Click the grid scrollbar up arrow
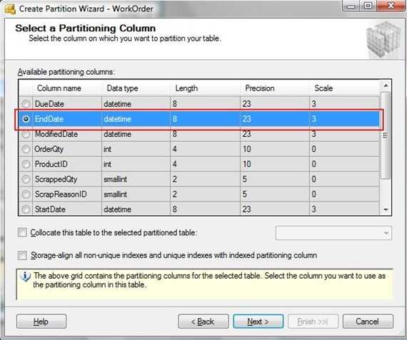This screenshot has width=407, height=340. click(x=386, y=86)
